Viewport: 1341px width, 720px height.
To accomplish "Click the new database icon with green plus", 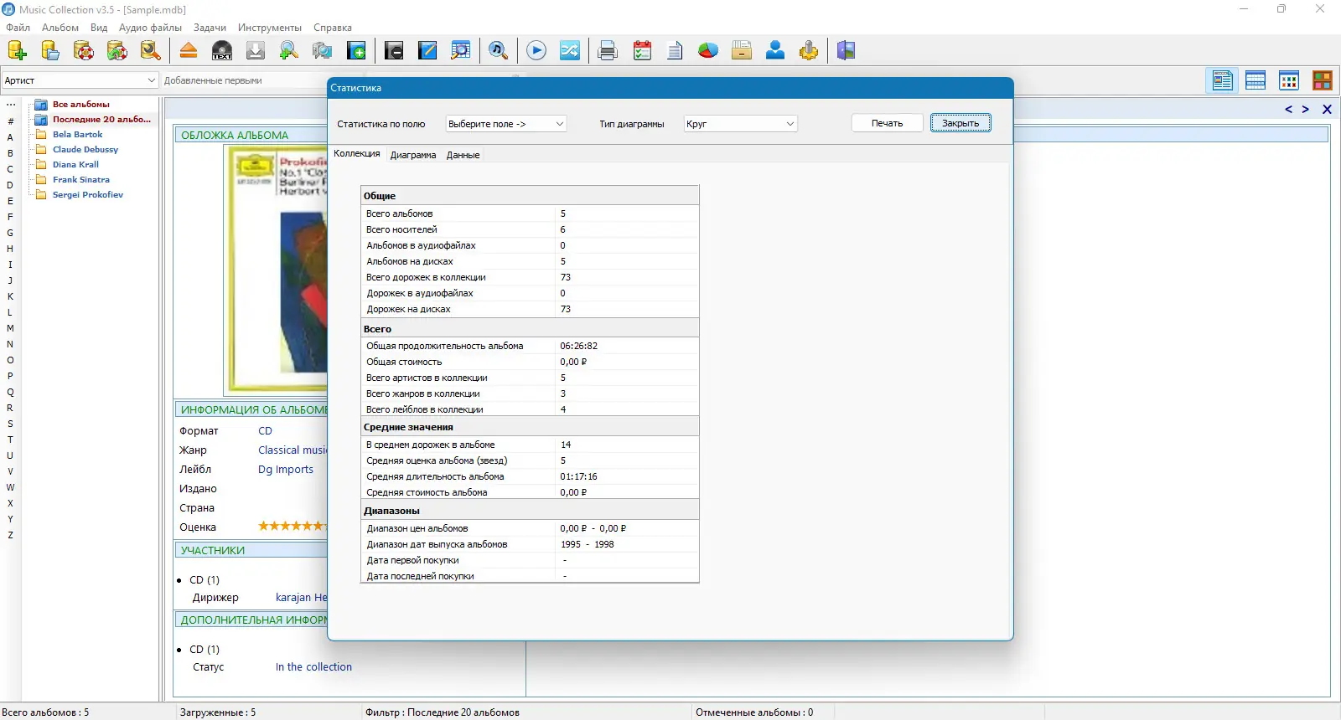I will pyautogui.click(x=17, y=51).
